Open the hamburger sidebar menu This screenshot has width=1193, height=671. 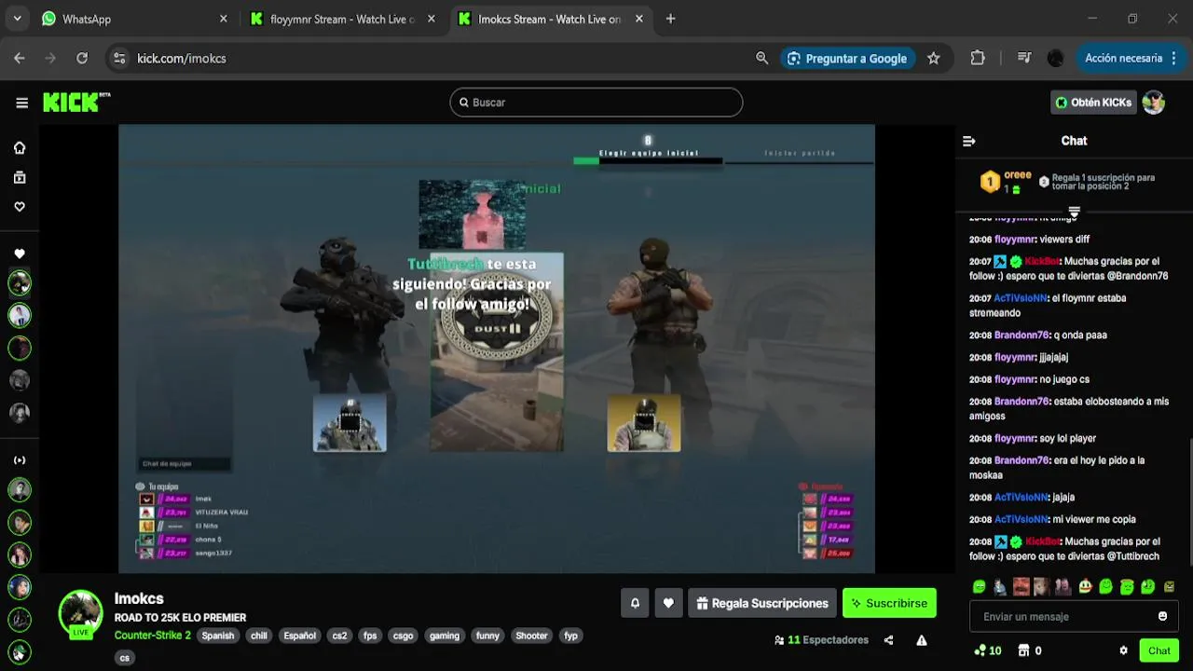click(x=21, y=103)
